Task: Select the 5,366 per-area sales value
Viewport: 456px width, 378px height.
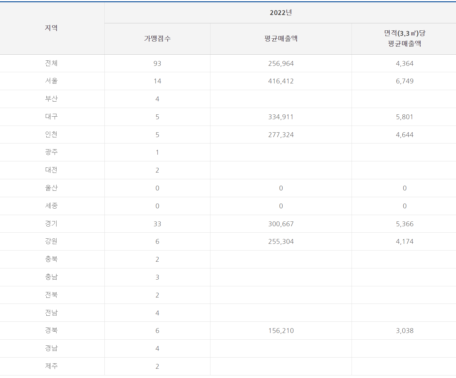Action: (405, 224)
